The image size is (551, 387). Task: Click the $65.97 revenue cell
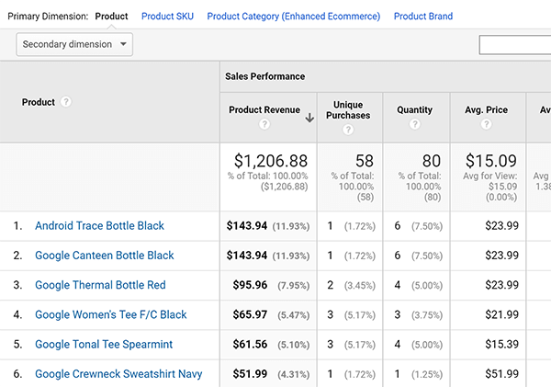click(250, 314)
